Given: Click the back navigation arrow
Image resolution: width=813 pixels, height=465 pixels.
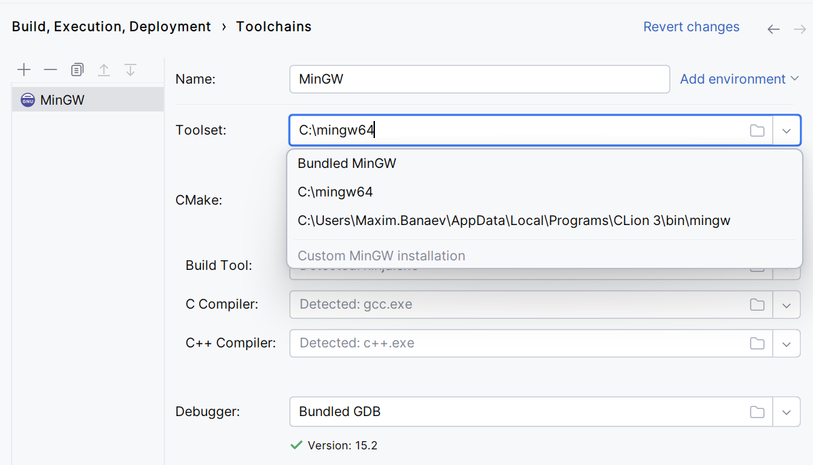Looking at the screenshot, I should (774, 29).
